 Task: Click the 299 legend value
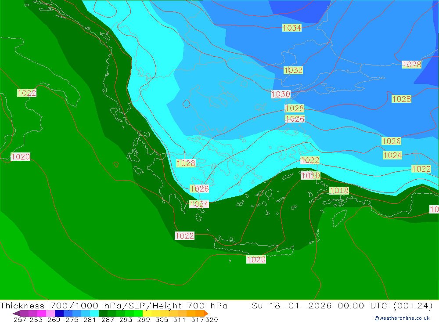pos(144,319)
